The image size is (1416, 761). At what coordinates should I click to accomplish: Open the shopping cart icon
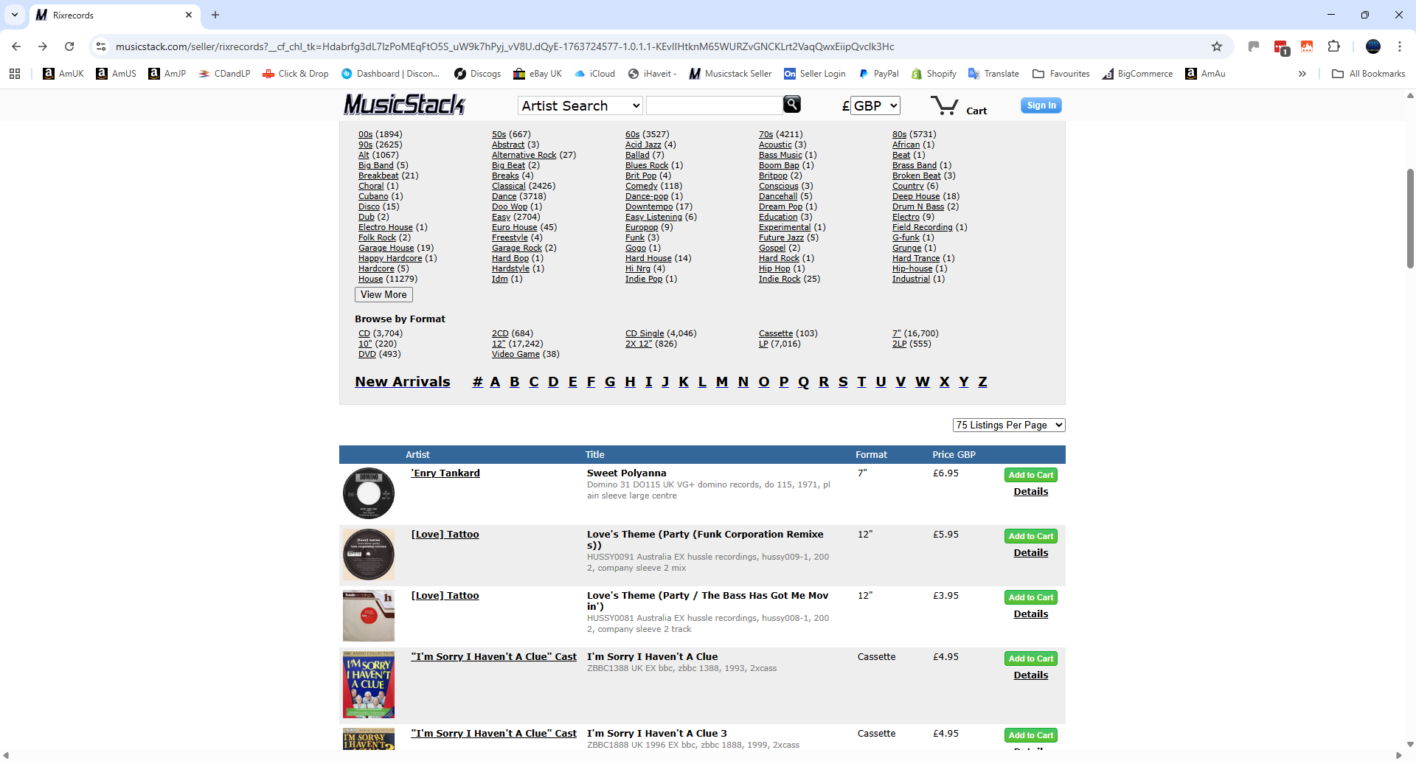944,105
